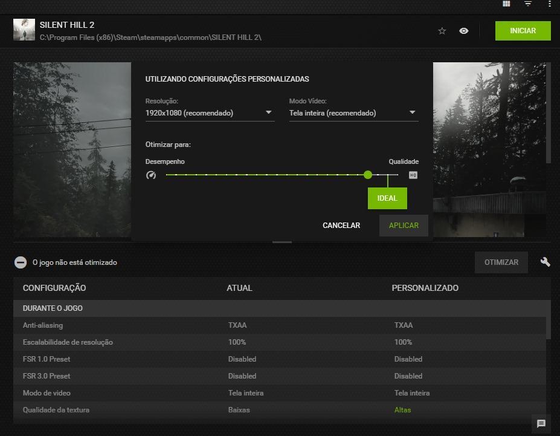
Task: Click the Silent Hill 2 cover thumbnail
Action: pyautogui.click(x=24, y=30)
